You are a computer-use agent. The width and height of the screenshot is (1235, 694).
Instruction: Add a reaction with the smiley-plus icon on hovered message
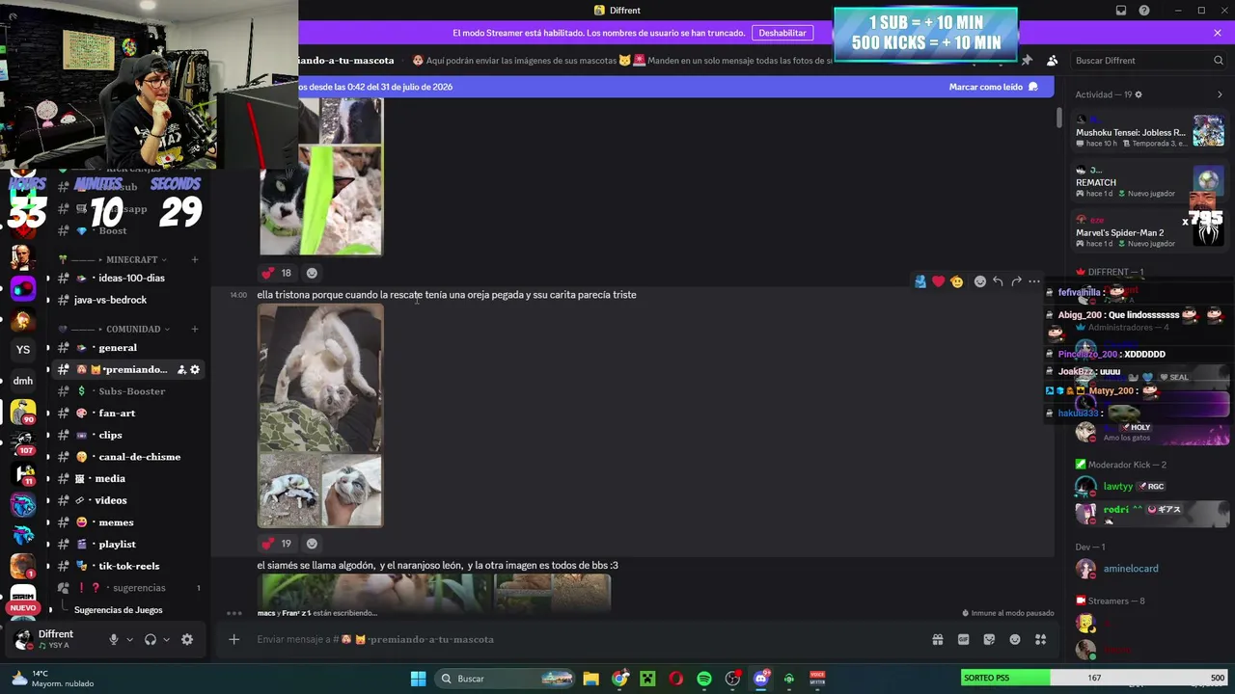pos(980,281)
